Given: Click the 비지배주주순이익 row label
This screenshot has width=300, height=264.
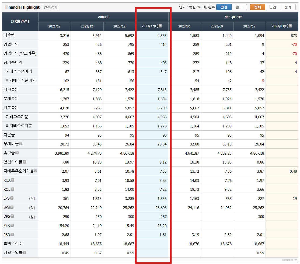Looking at the screenshot, I should pyautogui.click(x=21, y=80).
